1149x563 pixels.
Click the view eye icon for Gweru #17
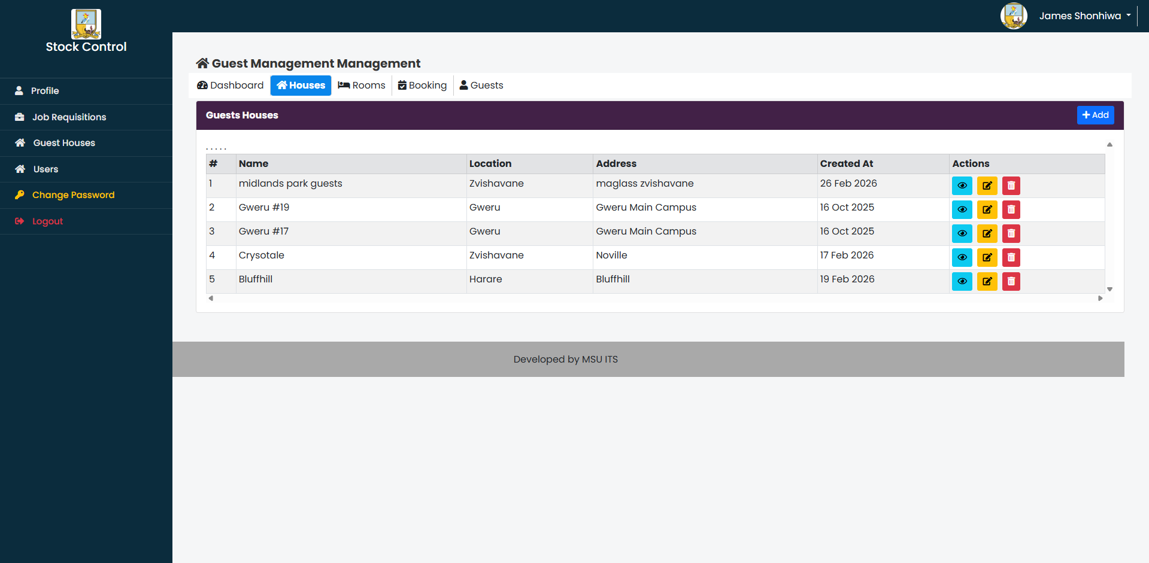pos(962,233)
